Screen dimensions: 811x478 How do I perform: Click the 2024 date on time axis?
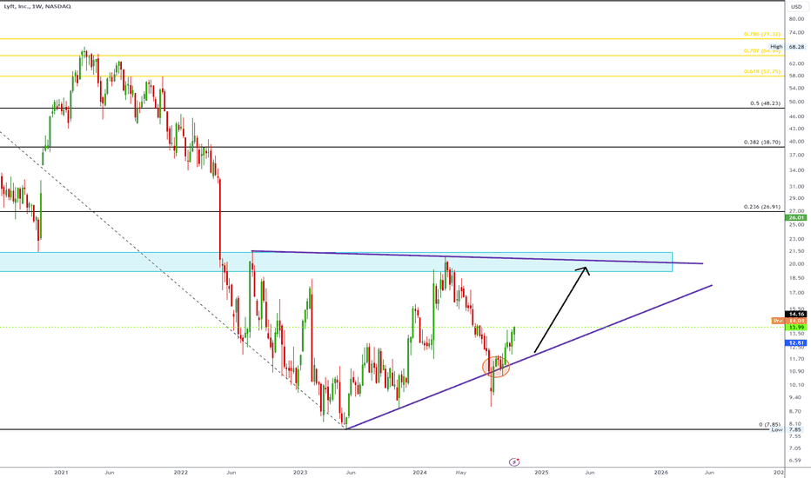click(x=419, y=472)
